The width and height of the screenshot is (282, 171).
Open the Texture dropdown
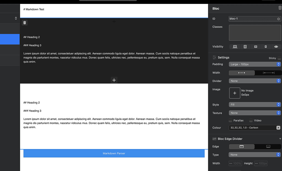(254, 113)
